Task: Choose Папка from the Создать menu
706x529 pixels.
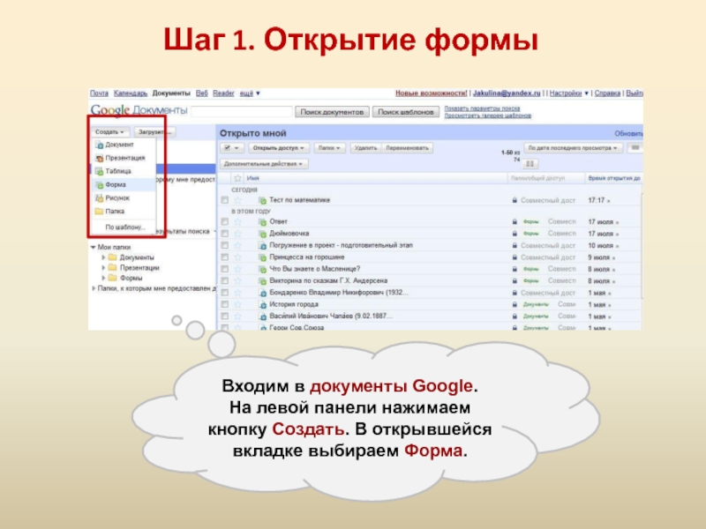Action: pyautogui.click(x=124, y=212)
